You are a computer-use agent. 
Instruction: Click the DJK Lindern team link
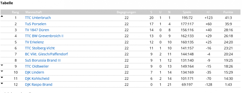tap(34, 72)
